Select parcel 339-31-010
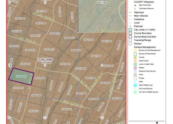The height and width of the screenshot is (124, 173). coord(89,40)
